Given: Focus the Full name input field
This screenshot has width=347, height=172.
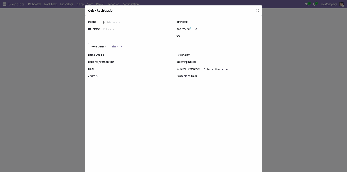Looking at the screenshot, I should (x=137, y=29).
